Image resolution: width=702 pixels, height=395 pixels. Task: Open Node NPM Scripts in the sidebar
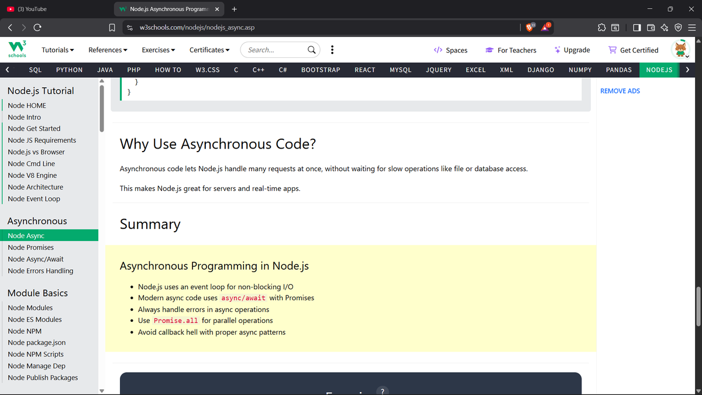coord(36,354)
